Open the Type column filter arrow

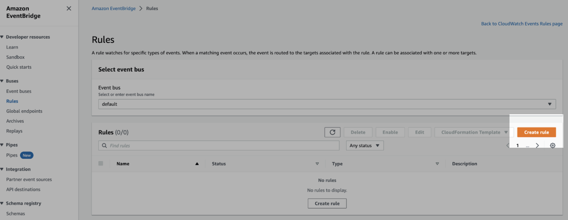437,164
